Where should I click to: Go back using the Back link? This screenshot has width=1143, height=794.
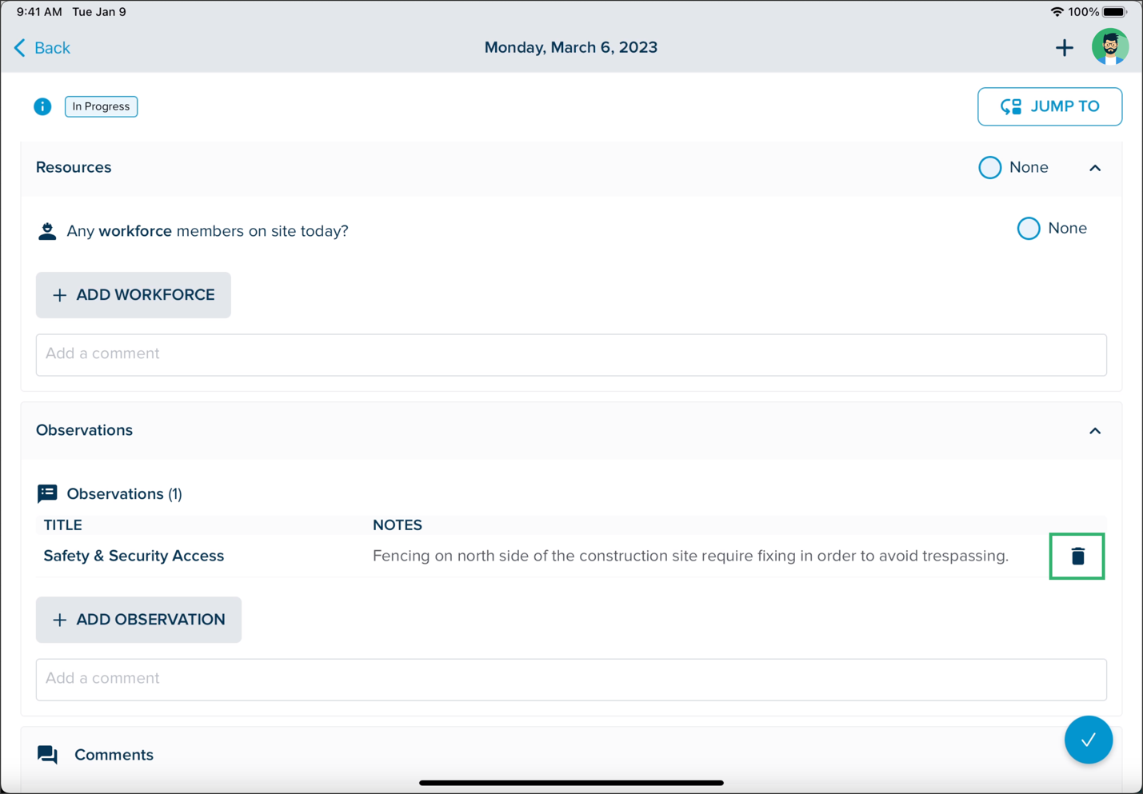(42, 48)
